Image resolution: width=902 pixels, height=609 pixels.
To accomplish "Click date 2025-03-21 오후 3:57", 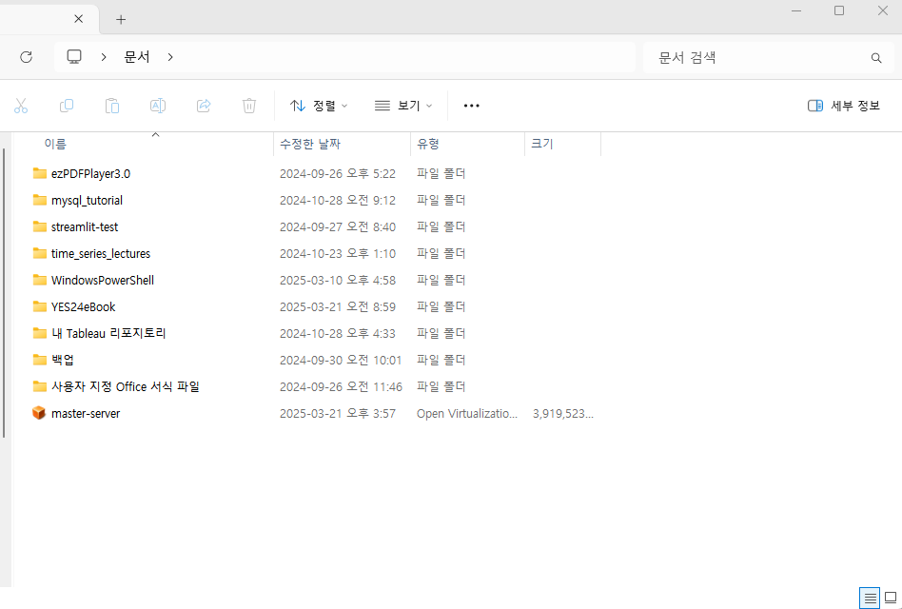I will point(338,414).
